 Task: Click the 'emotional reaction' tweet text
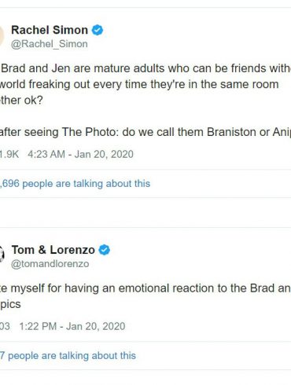(x=145, y=288)
